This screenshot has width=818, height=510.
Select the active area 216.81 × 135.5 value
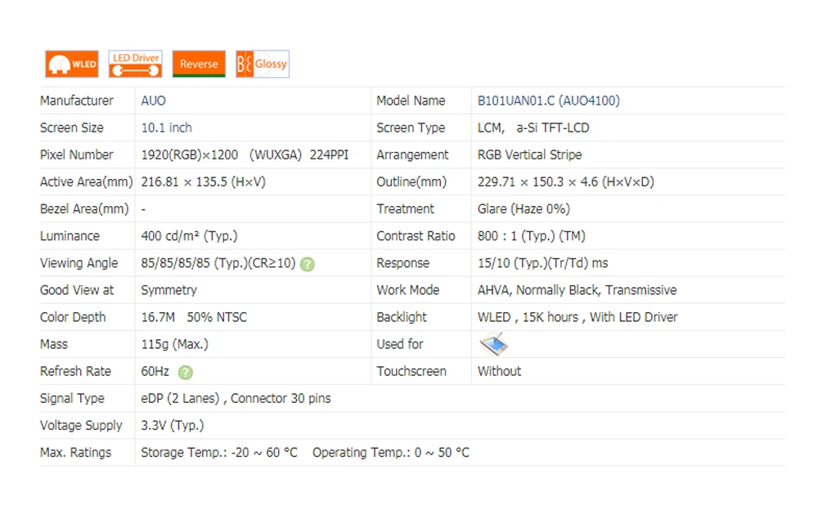(203, 182)
